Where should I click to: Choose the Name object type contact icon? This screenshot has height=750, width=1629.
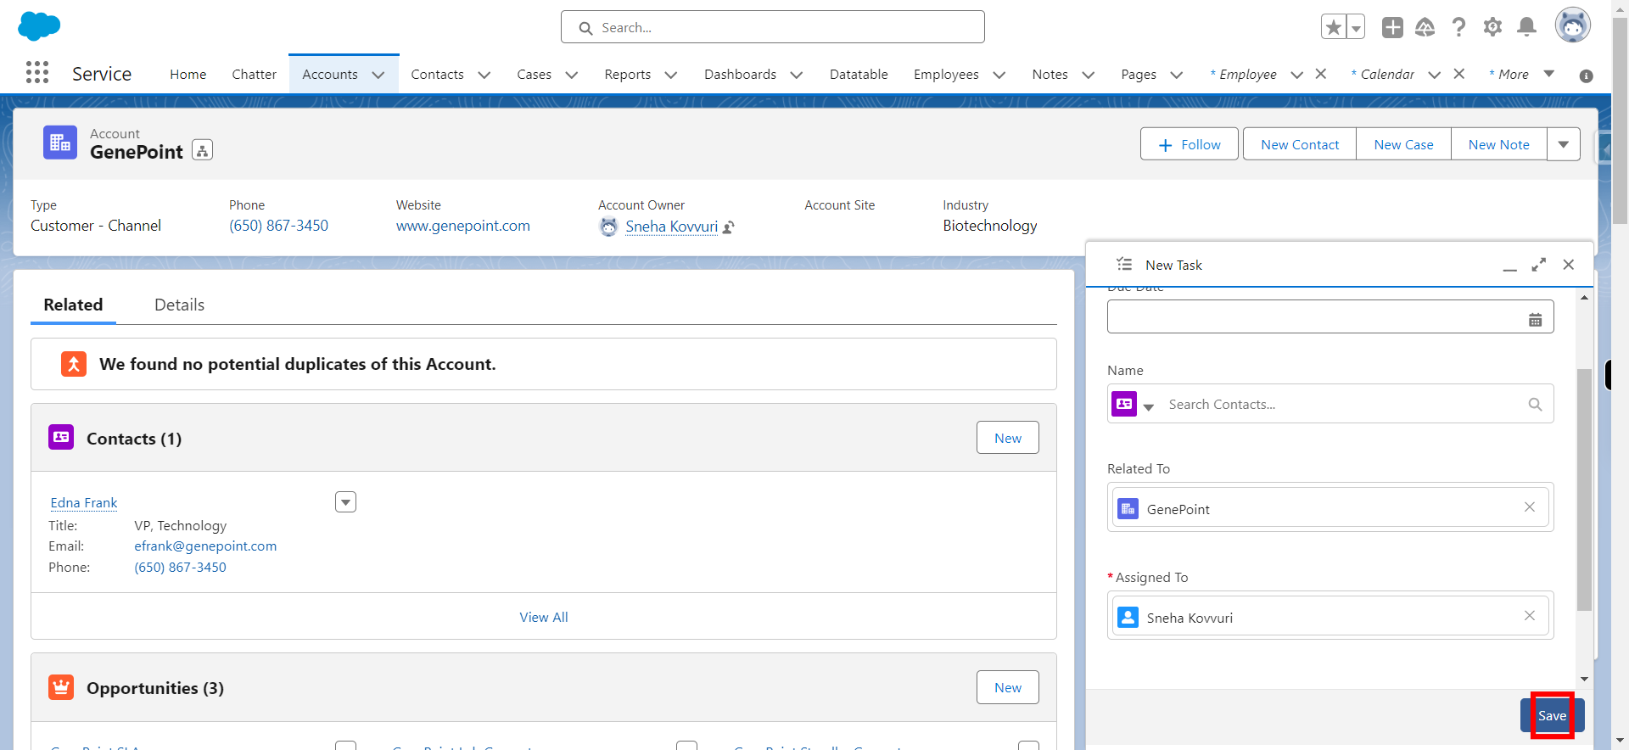click(1124, 404)
